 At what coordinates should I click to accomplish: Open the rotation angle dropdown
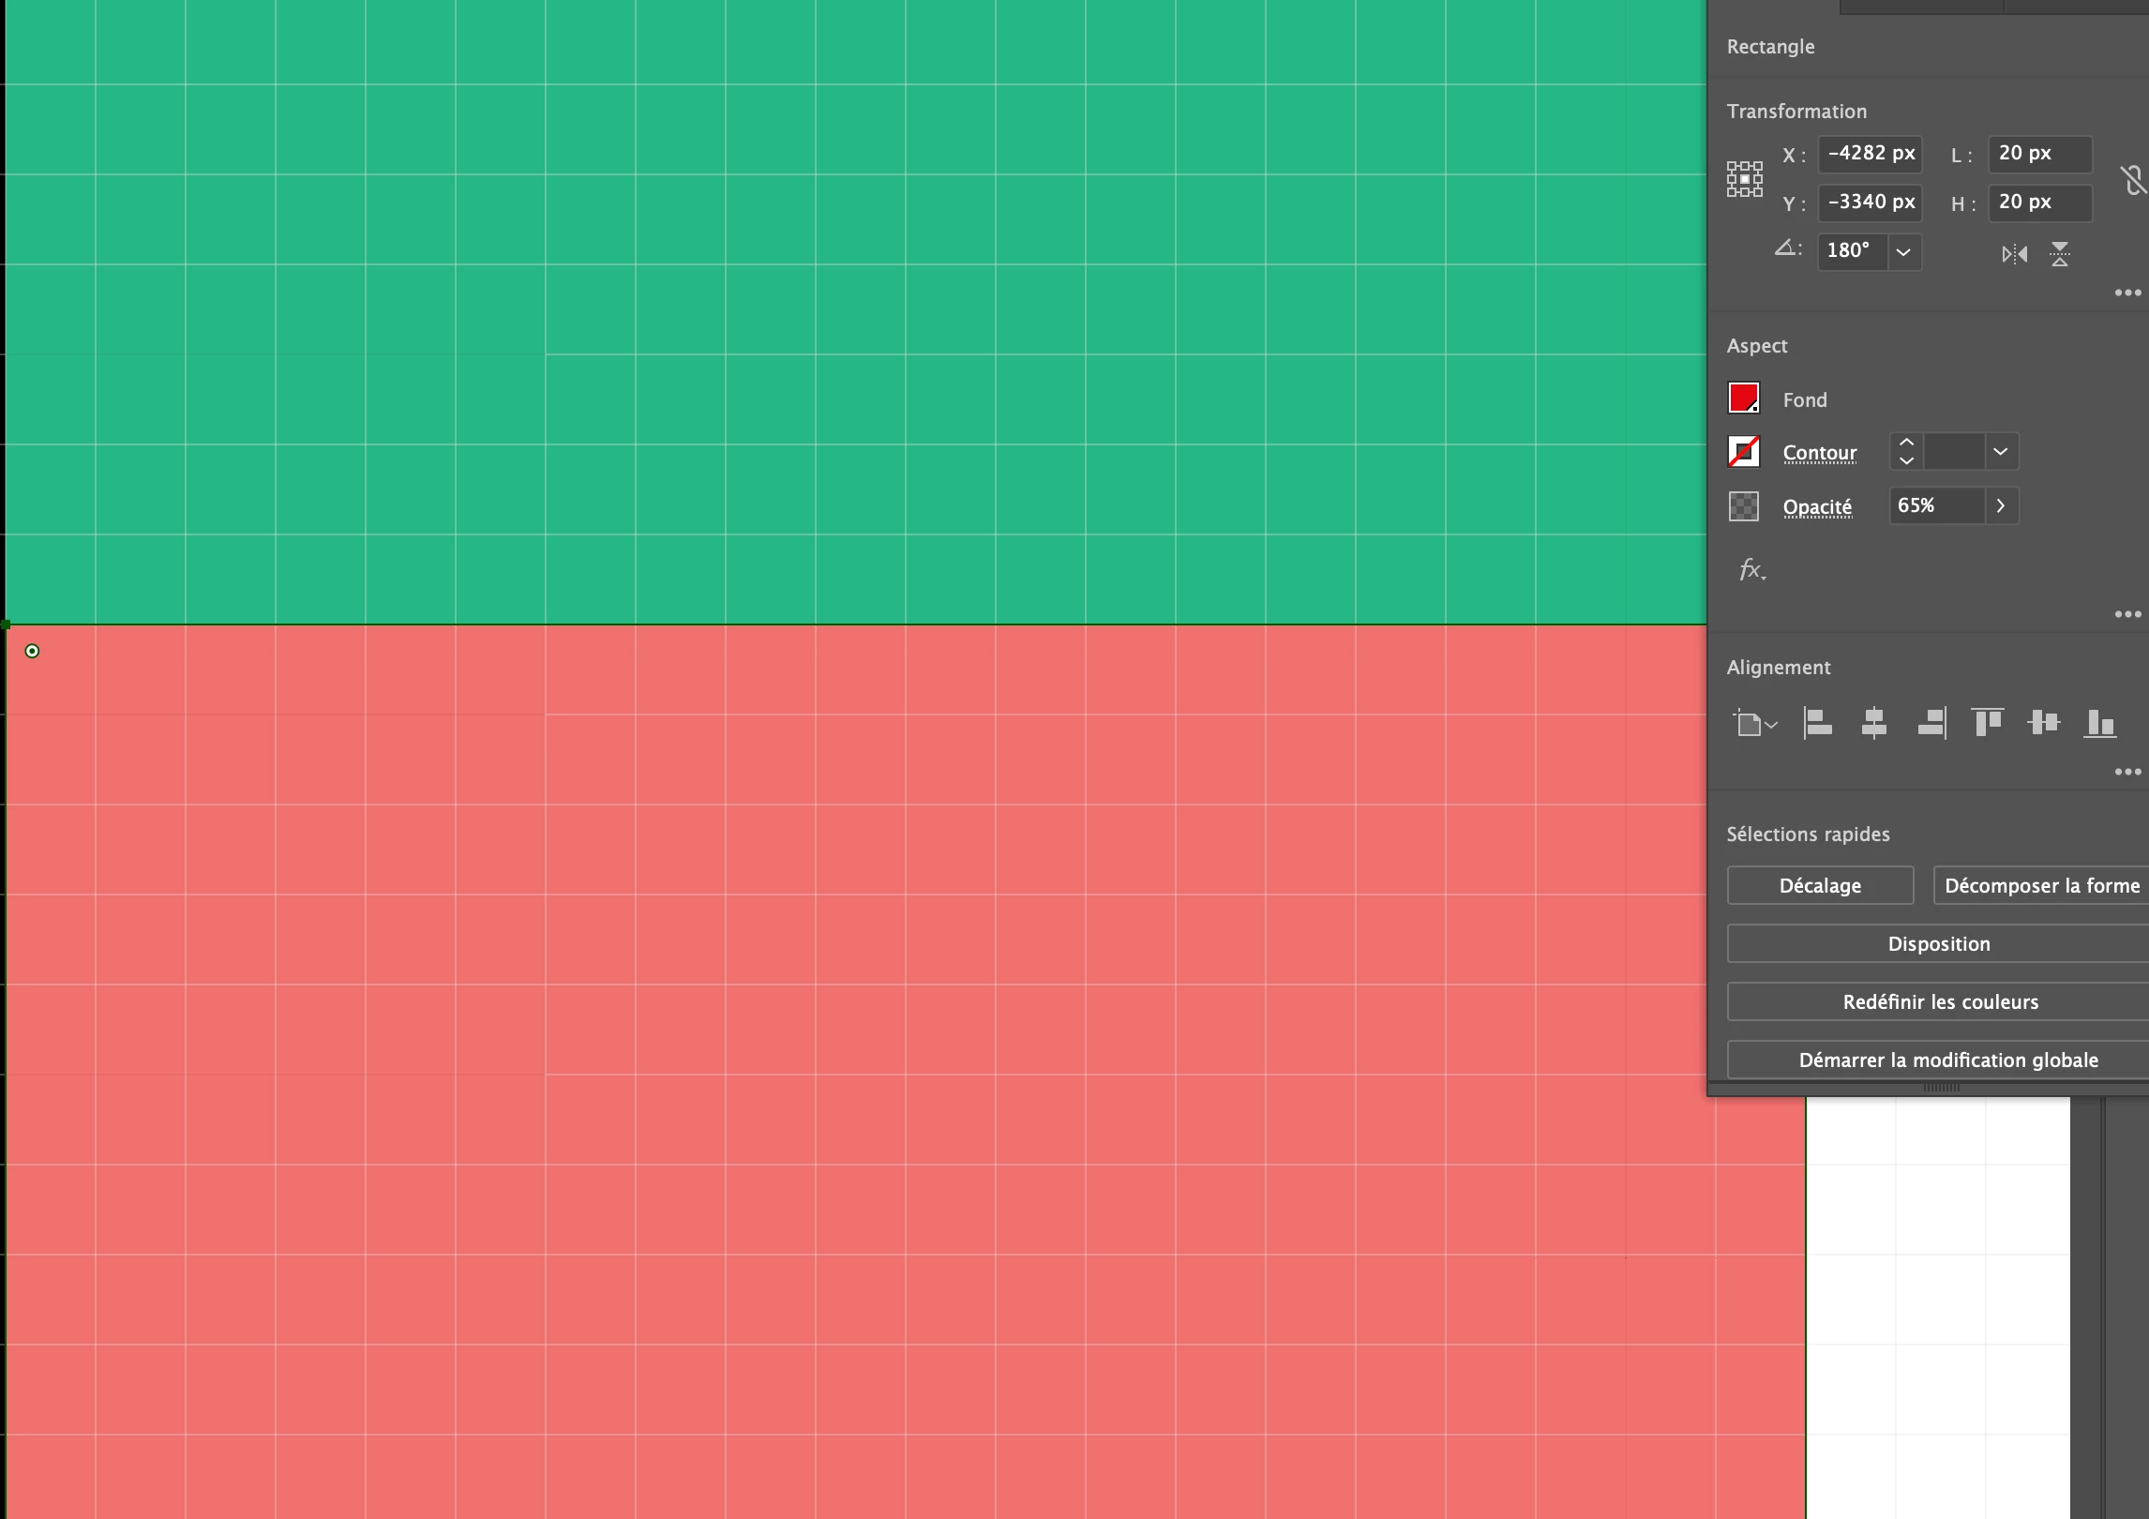pos(1903,252)
